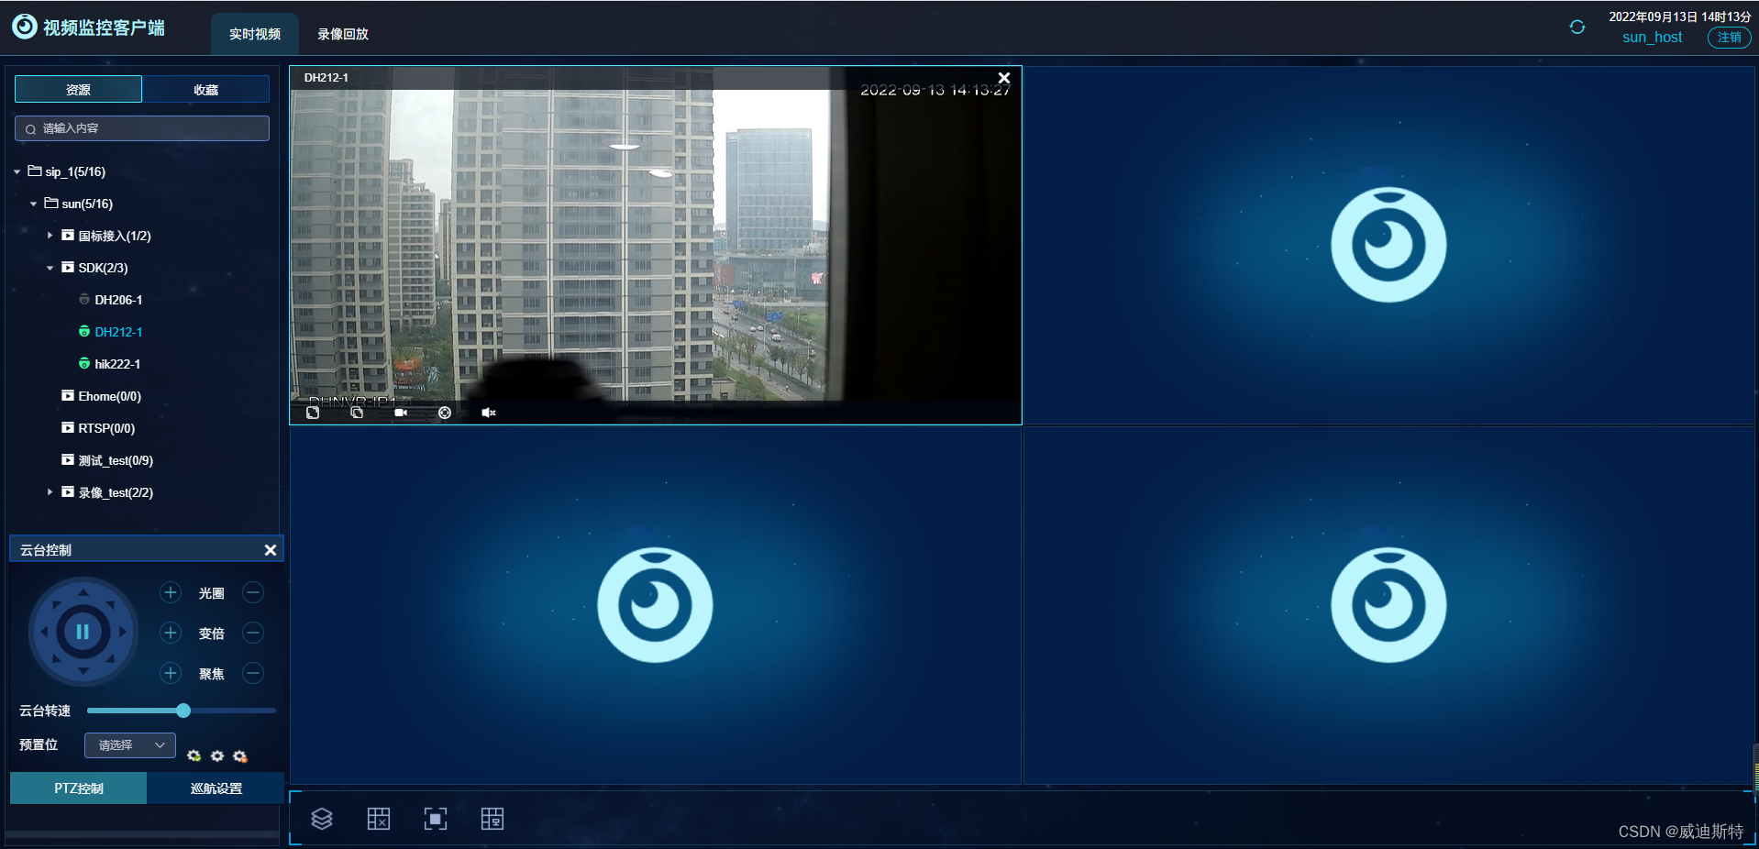Image resolution: width=1759 pixels, height=849 pixels.
Task: Open the 预置位 preset dropdown
Action: tap(130, 745)
